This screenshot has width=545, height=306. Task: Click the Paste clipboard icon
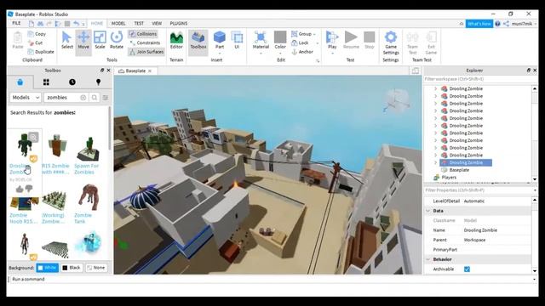point(17,40)
